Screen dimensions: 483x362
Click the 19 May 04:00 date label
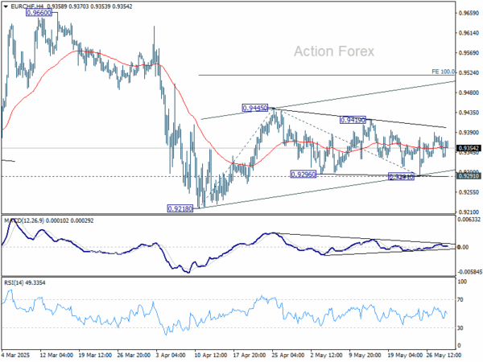click(x=404, y=355)
